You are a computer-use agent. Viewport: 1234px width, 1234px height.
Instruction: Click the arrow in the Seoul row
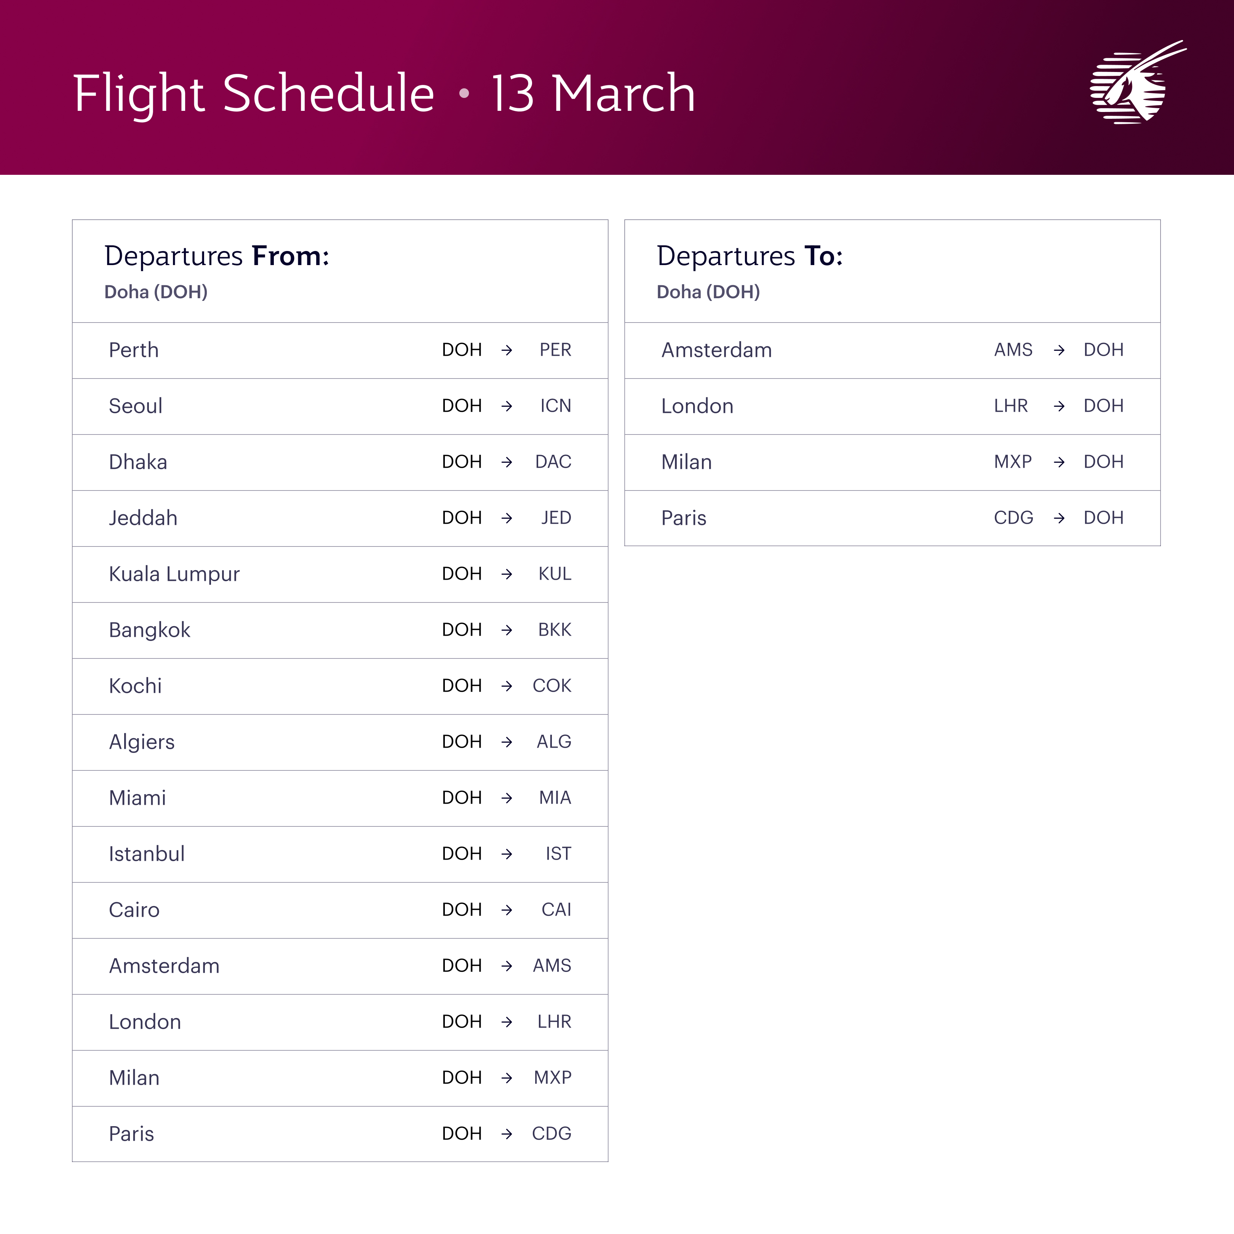pos(507,406)
